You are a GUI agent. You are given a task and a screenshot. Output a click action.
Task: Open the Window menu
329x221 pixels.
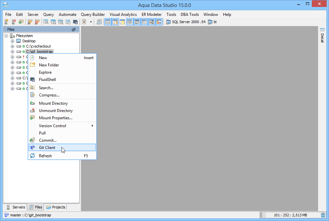click(211, 15)
